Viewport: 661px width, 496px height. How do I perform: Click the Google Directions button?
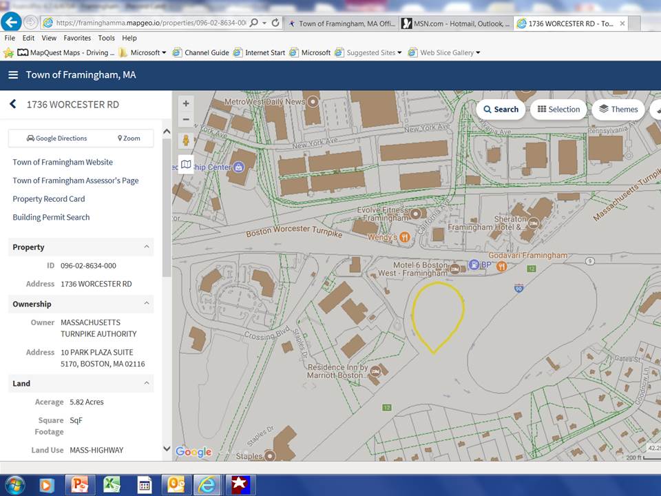pyautogui.click(x=57, y=138)
